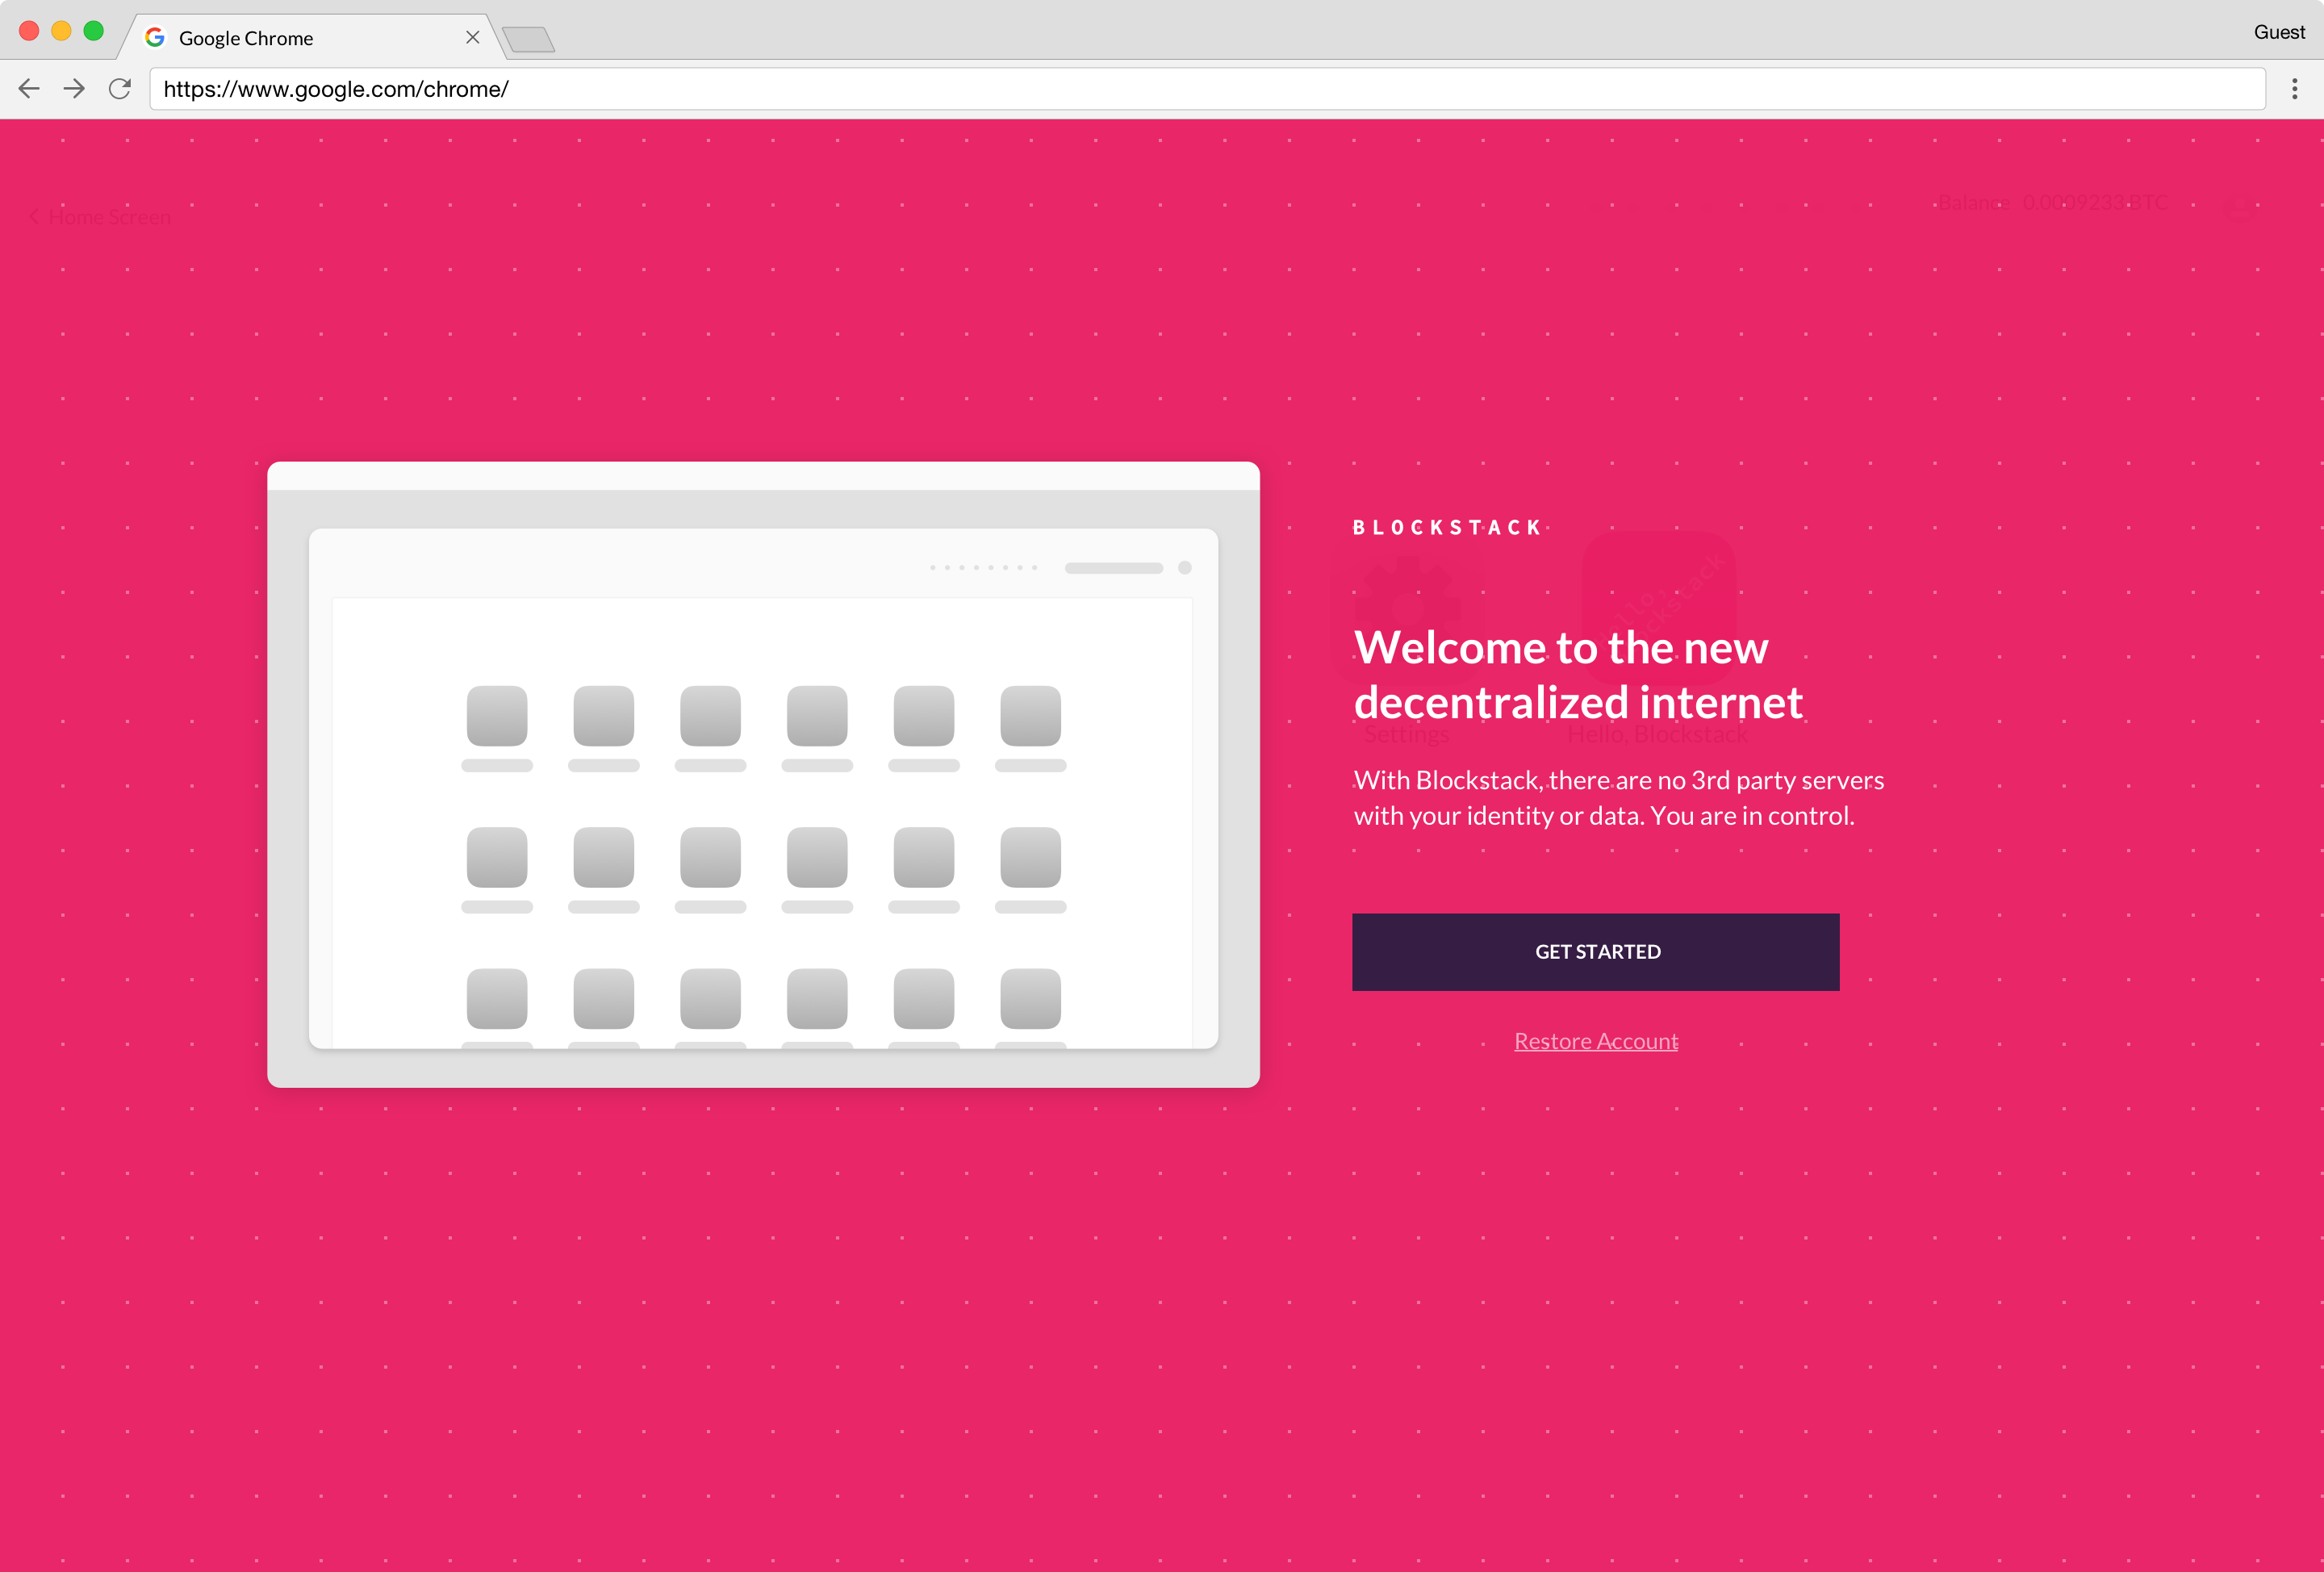The height and width of the screenshot is (1572, 2324).
Task: Open the Restore Account link
Action: point(1596,1040)
